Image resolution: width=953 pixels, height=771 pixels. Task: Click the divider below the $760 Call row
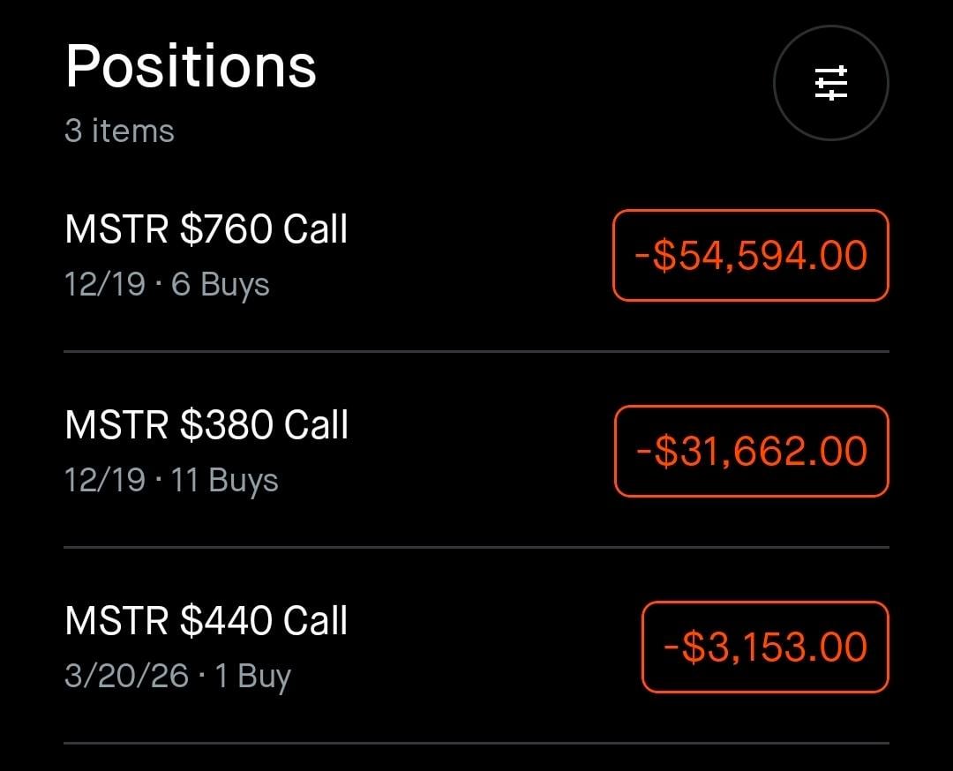point(476,351)
